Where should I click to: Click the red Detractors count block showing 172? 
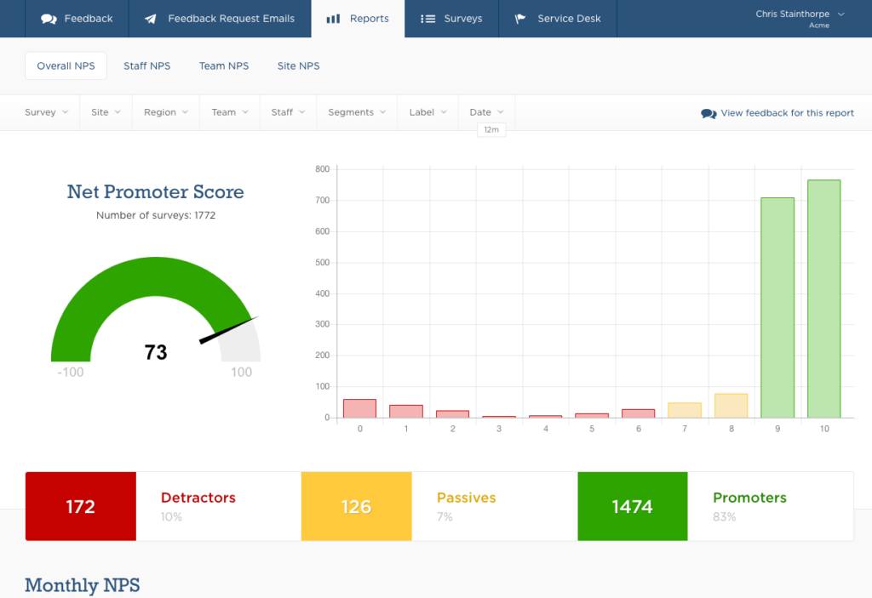coord(80,506)
